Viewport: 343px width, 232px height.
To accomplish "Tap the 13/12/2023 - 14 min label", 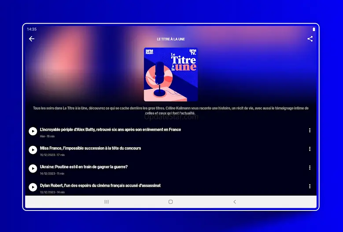I will coord(52,192).
